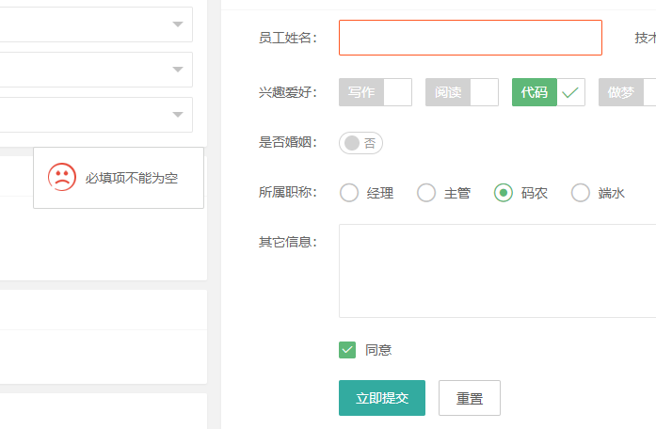The image size is (656, 429).
Task: Click the 重置 reset button
Action: click(x=469, y=398)
